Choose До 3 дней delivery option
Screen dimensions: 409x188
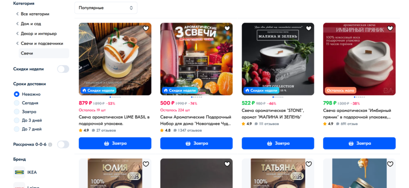click(x=28, y=120)
